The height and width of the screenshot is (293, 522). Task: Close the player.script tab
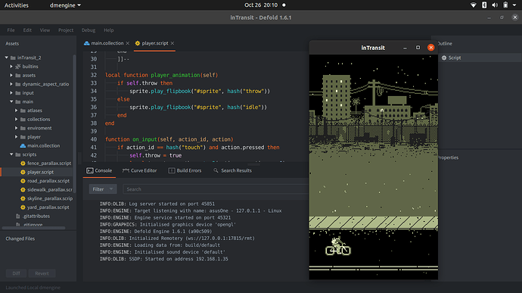pos(172,43)
